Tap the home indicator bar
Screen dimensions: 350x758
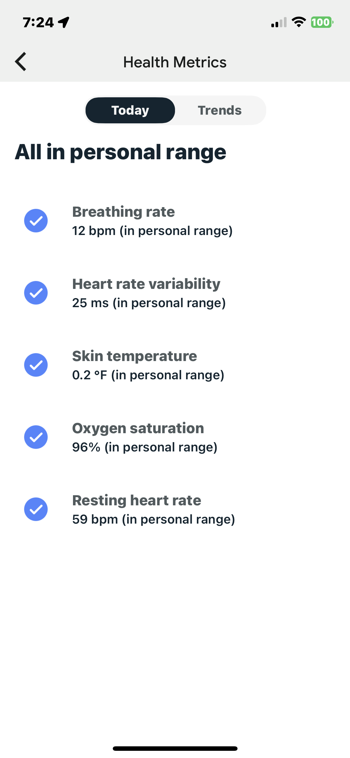coord(175,748)
